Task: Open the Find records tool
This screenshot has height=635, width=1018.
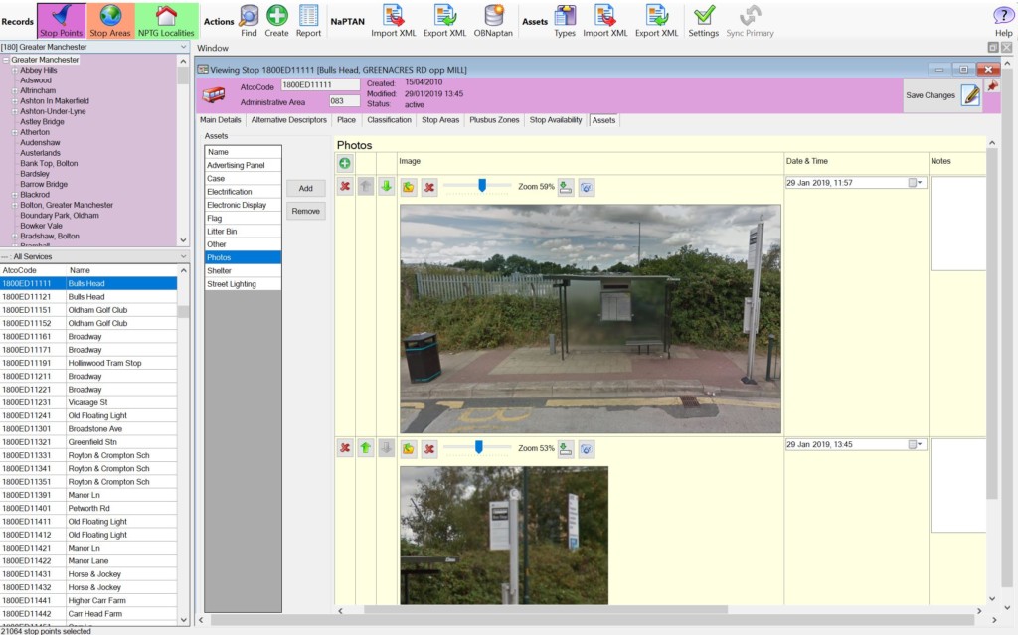Action: [249, 20]
